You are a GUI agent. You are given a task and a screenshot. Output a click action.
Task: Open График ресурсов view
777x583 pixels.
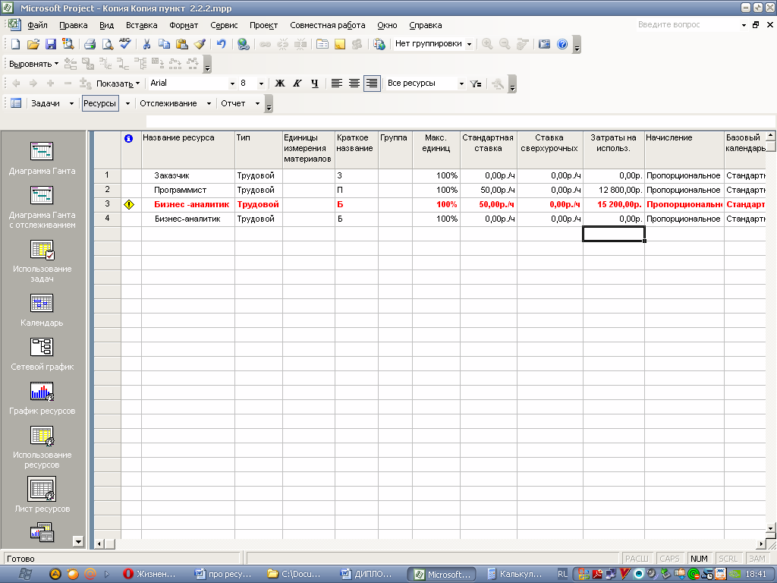[x=42, y=399]
